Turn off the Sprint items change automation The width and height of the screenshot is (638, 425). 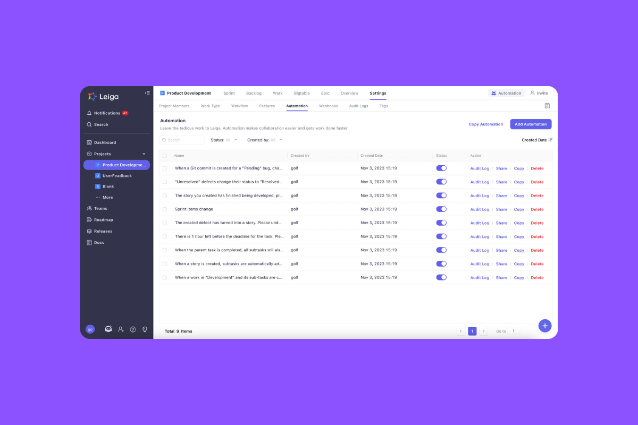coord(441,209)
